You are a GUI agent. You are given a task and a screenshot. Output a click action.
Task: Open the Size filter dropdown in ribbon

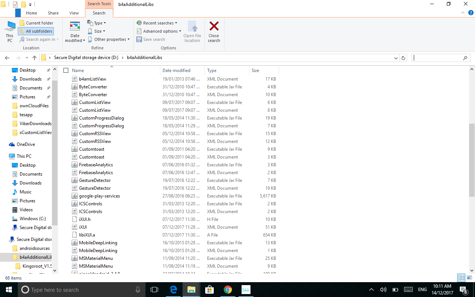coord(96,31)
